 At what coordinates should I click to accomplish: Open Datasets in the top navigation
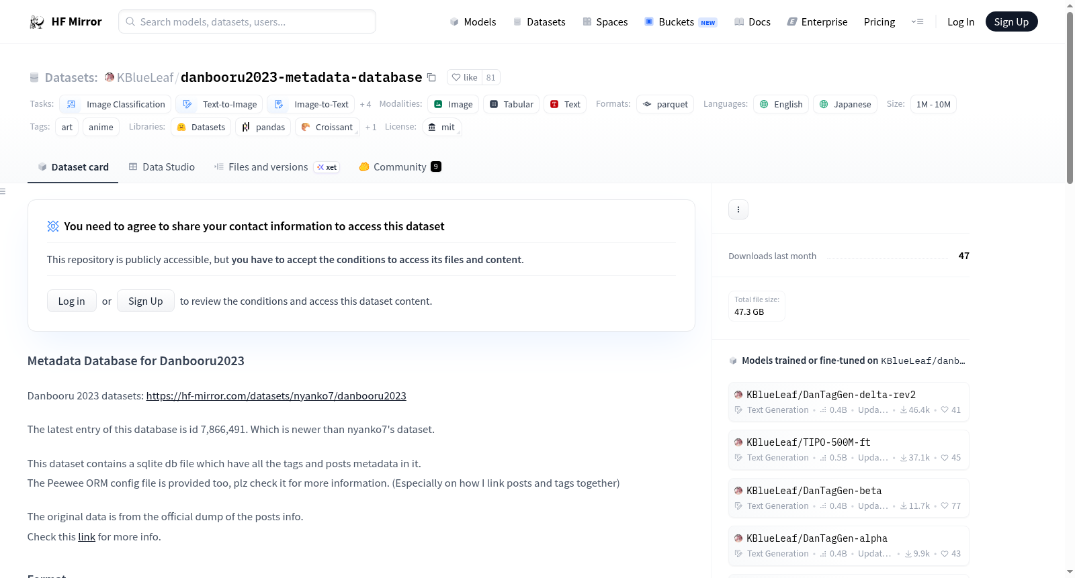click(540, 22)
